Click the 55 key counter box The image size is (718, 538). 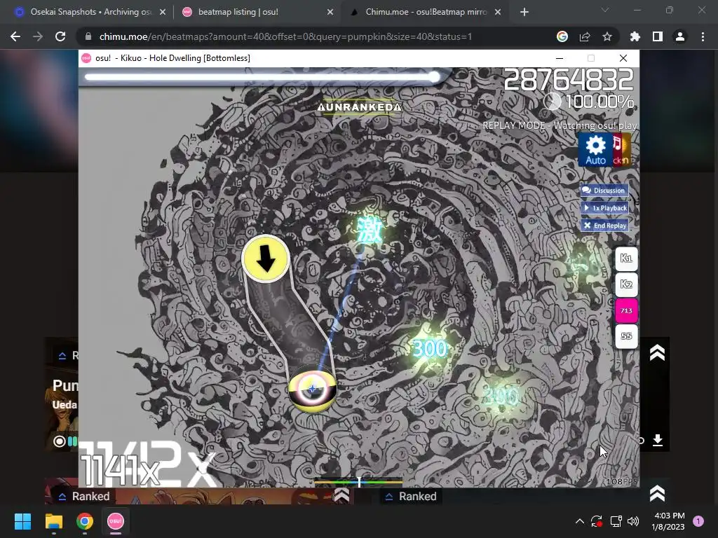pyautogui.click(x=626, y=336)
